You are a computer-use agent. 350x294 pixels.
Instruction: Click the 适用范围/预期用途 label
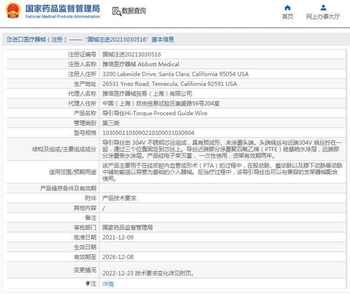coord(73,172)
